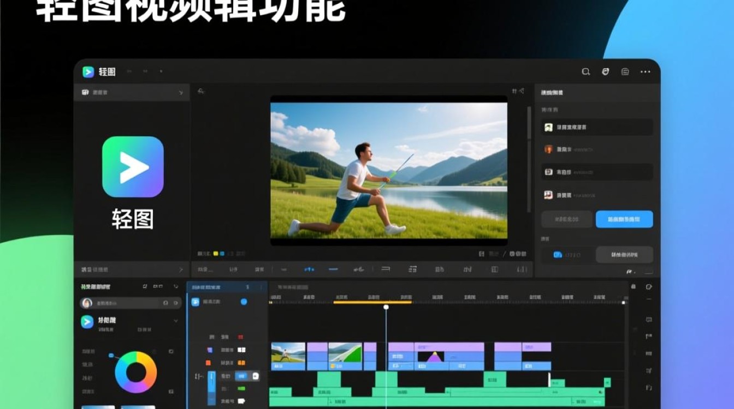The height and width of the screenshot is (409, 734).
Task: Click the 轻图 logo in the title bar
Action: click(x=88, y=71)
